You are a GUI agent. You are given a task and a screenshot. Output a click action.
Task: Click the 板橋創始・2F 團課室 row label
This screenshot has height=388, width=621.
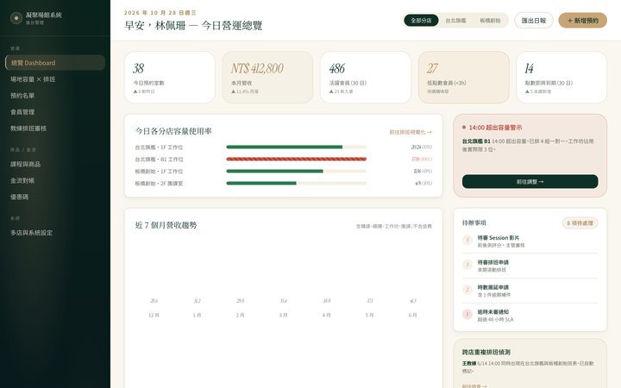[x=159, y=184]
